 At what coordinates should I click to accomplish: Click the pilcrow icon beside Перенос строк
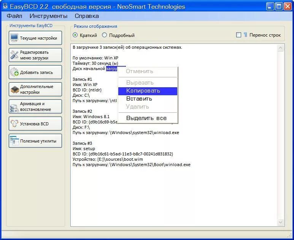(245, 35)
